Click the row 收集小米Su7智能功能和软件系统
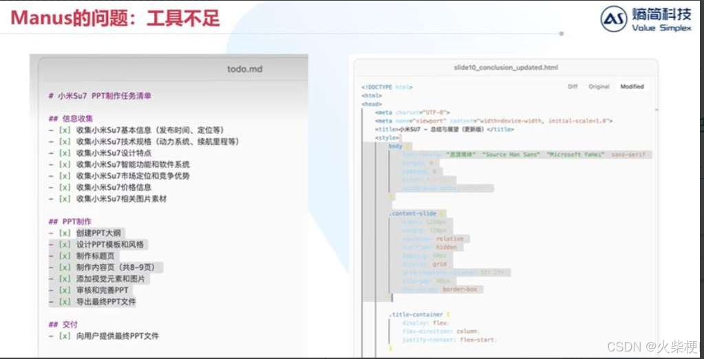The image size is (704, 359). click(x=120, y=164)
